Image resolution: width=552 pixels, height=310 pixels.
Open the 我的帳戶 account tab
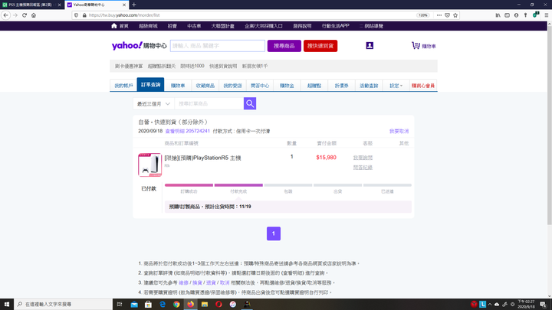click(123, 86)
